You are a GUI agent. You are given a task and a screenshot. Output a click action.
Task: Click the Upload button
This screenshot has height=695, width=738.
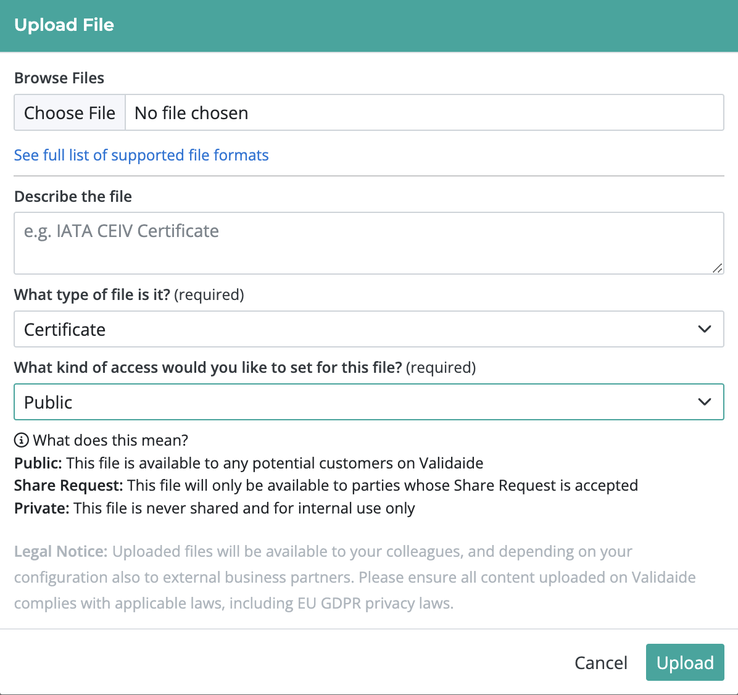[685, 662]
